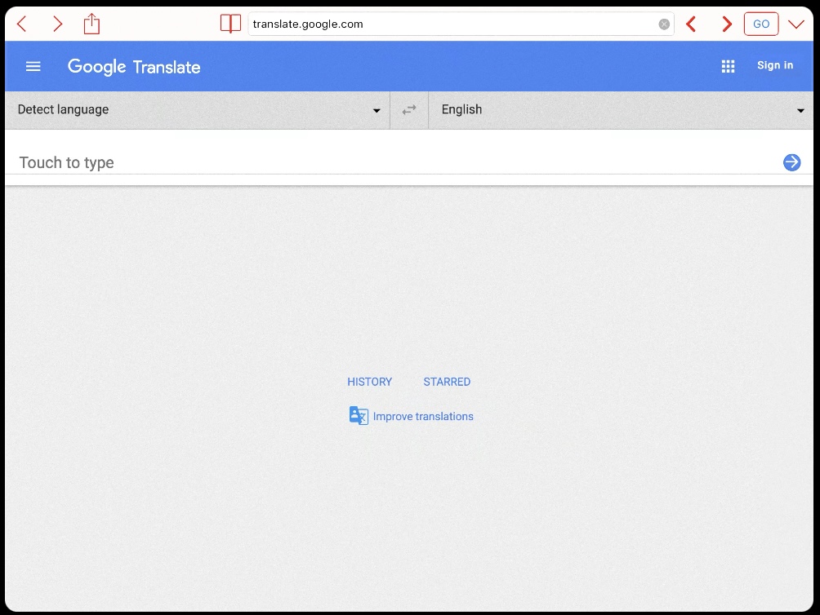Open the HISTORY tab

tap(370, 382)
